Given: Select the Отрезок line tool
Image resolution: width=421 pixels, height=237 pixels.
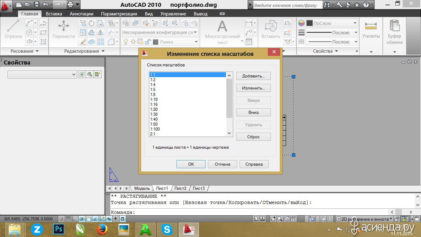Looking at the screenshot, I should [x=13, y=29].
